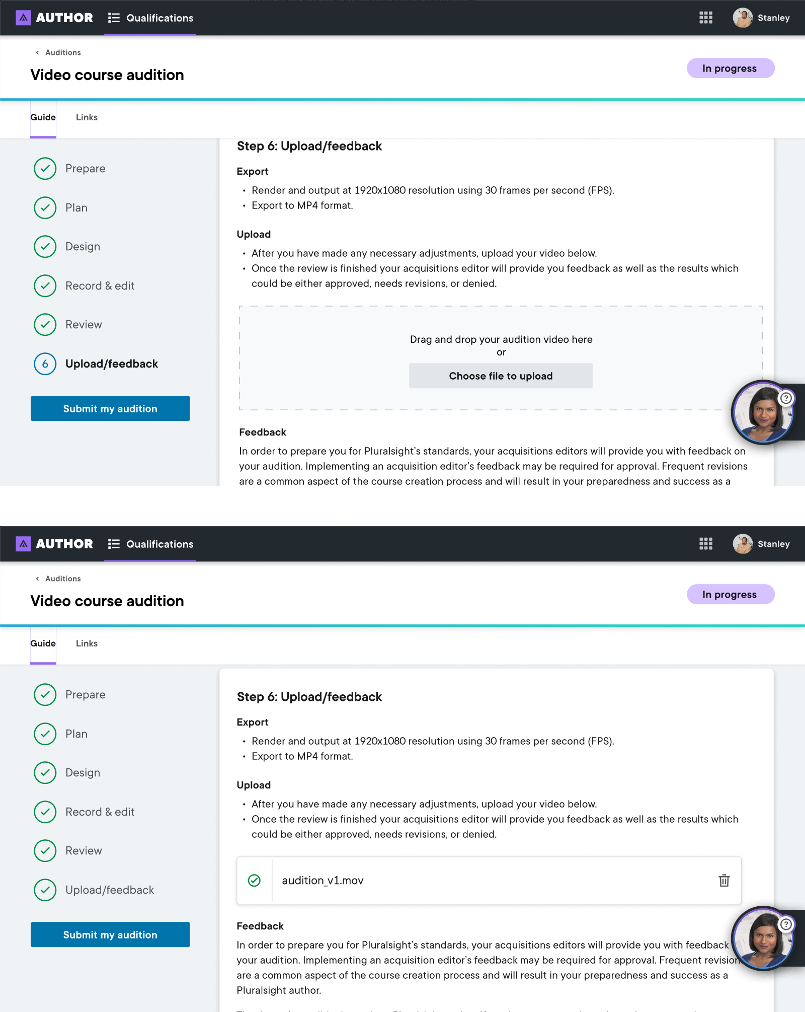
Task: Switch to the Links tab
Action: point(87,117)
